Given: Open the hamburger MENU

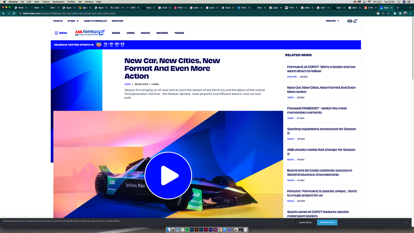Looking at the screenshot, I should click(x=61, y=33).
